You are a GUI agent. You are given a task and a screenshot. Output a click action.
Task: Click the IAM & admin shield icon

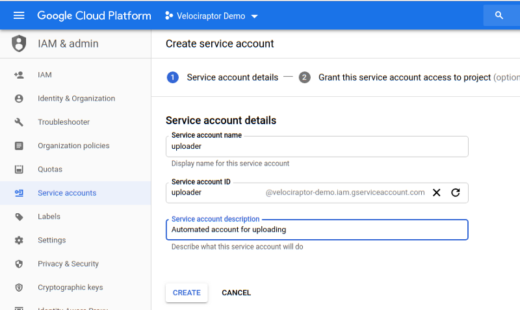(19, 44)
